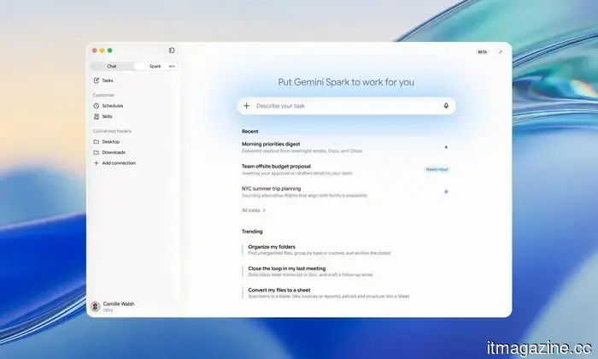Click status dot of NYC summer trip planning
The image size is (598, 359).
point(446,192)
